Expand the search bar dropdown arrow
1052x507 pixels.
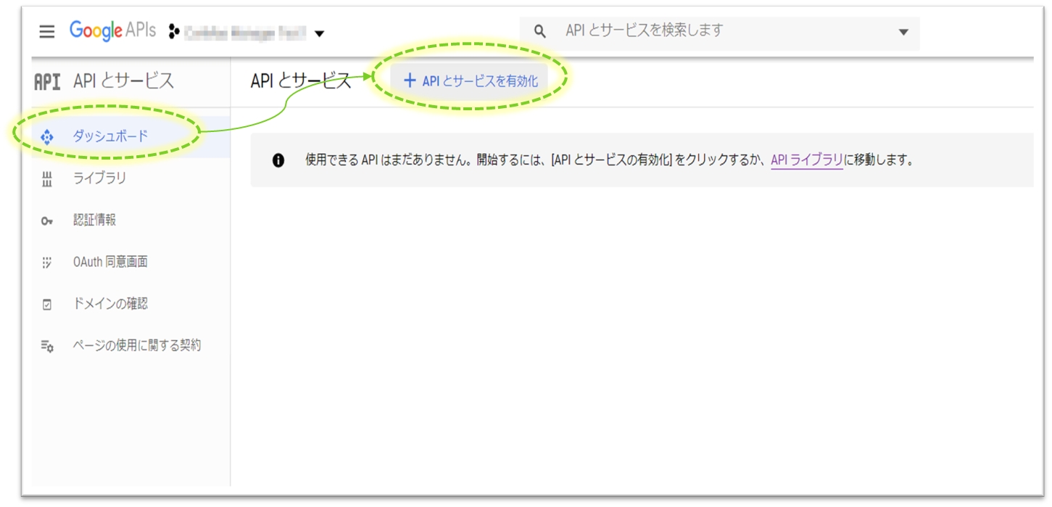903,32
